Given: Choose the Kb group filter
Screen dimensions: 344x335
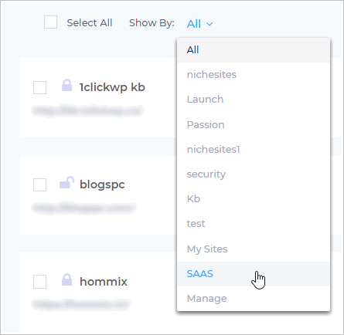Looking at the screenshot, I should (x=254, y=199).
